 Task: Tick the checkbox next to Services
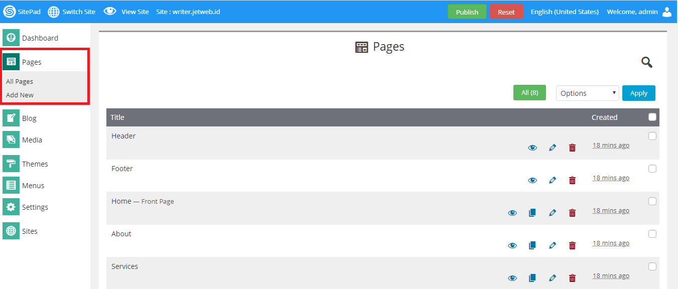click(x=652, y=266)
